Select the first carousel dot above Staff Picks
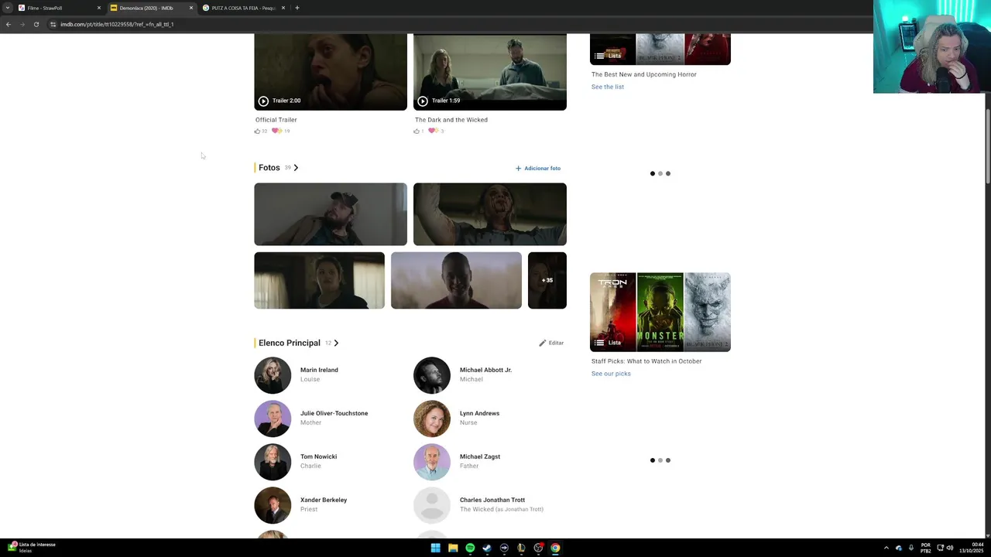This screenshot has width=991, height=557. (x=653, y=173)
